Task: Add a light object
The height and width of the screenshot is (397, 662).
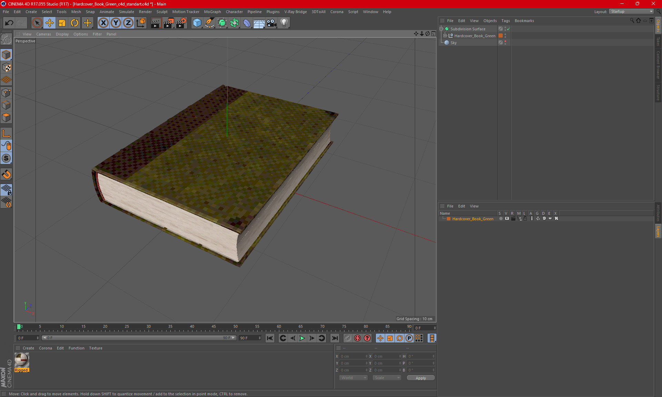Action: 284,23
